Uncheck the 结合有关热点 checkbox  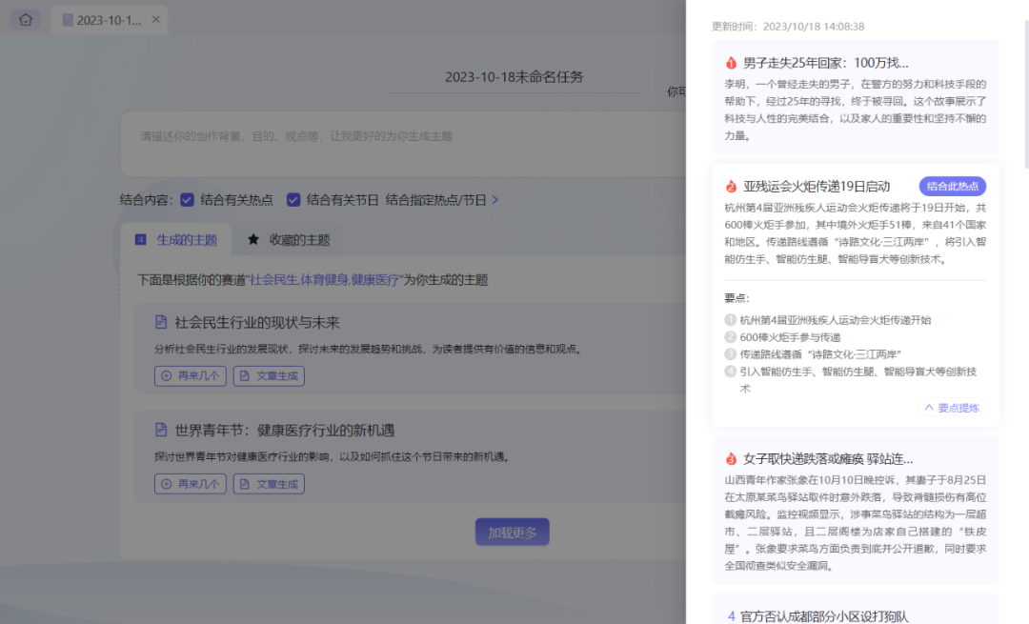pos(188,200)
